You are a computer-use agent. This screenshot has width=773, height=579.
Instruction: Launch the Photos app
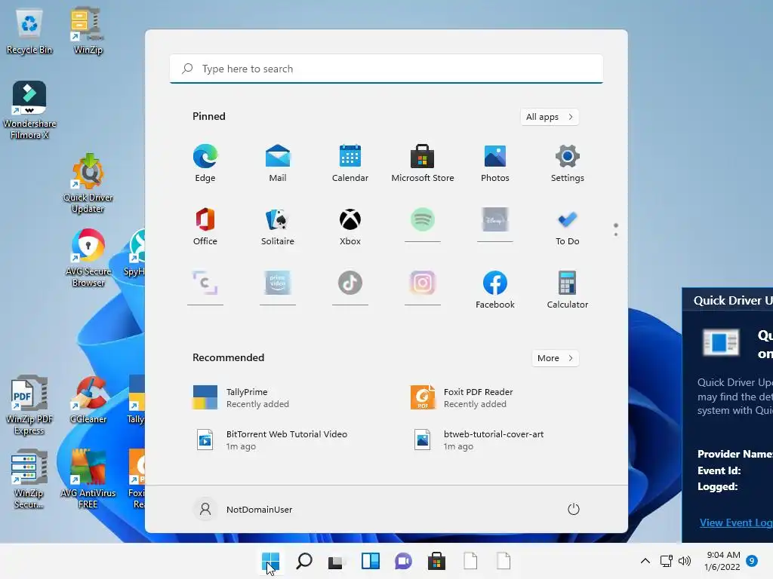(x=495, y=163)
